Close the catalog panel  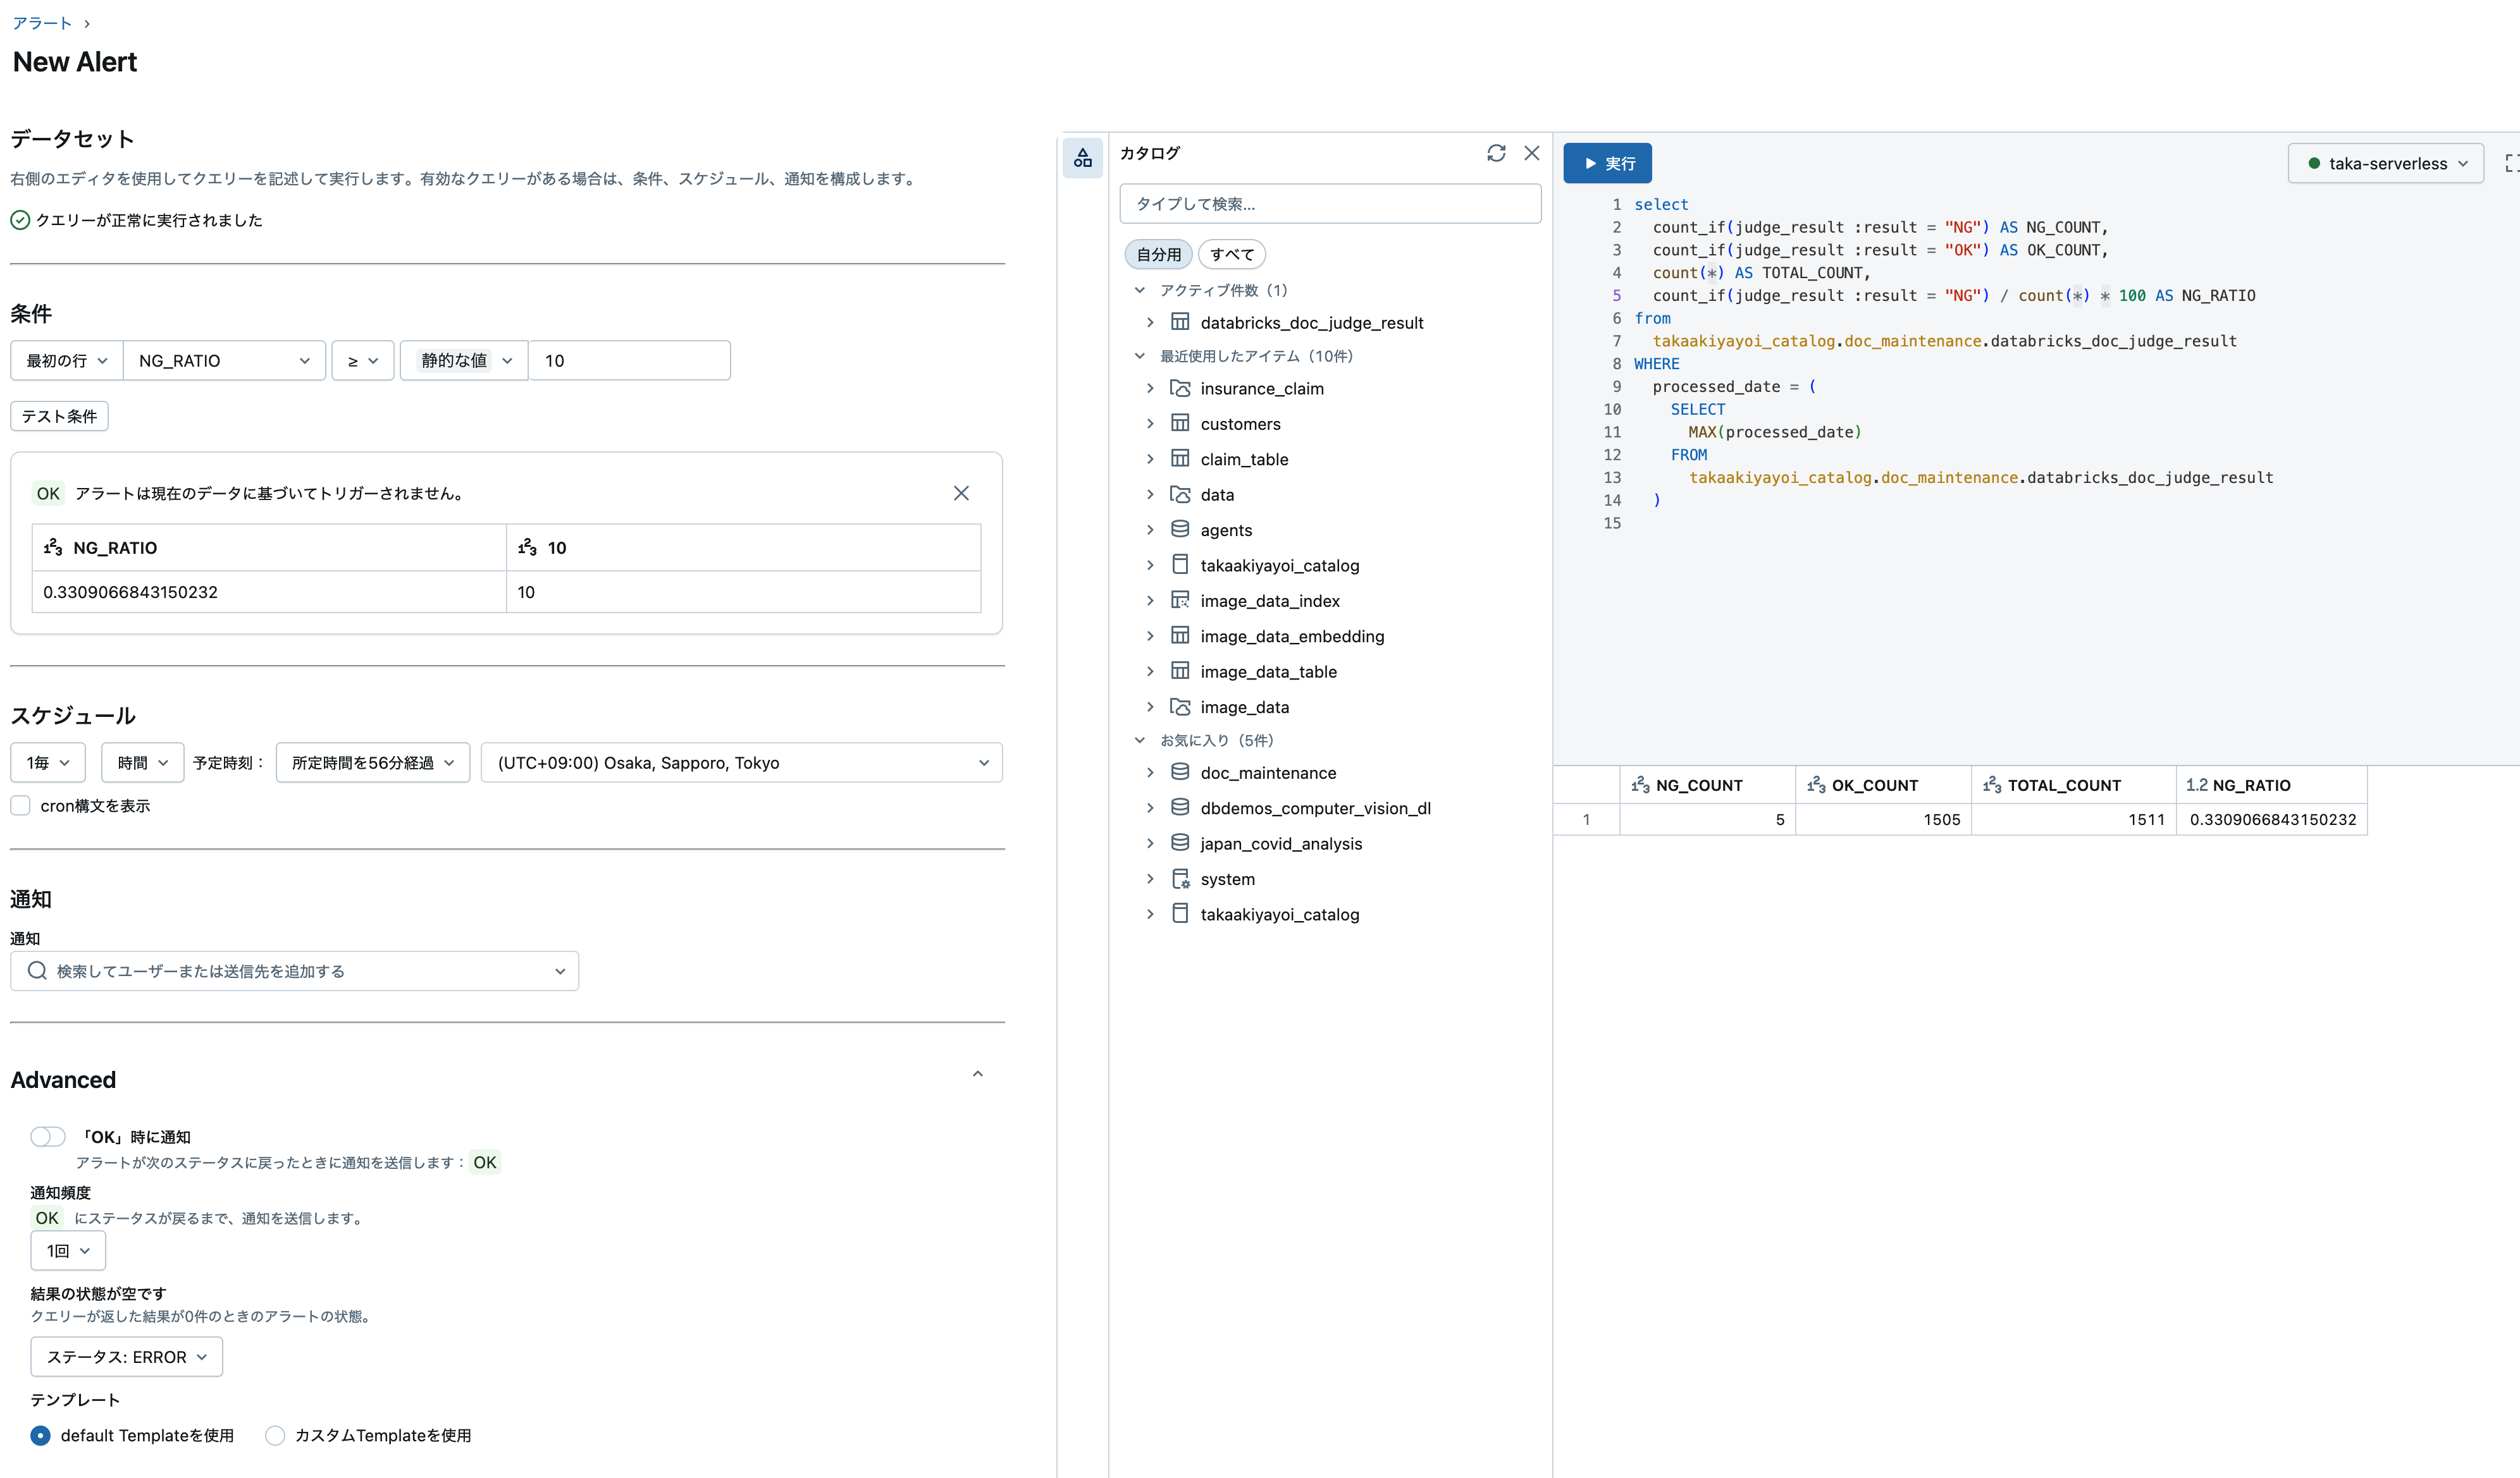point(1532,153)
